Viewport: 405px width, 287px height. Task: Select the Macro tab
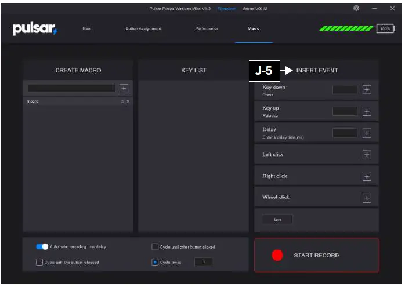pyautogui.click(x=254, y=28)
